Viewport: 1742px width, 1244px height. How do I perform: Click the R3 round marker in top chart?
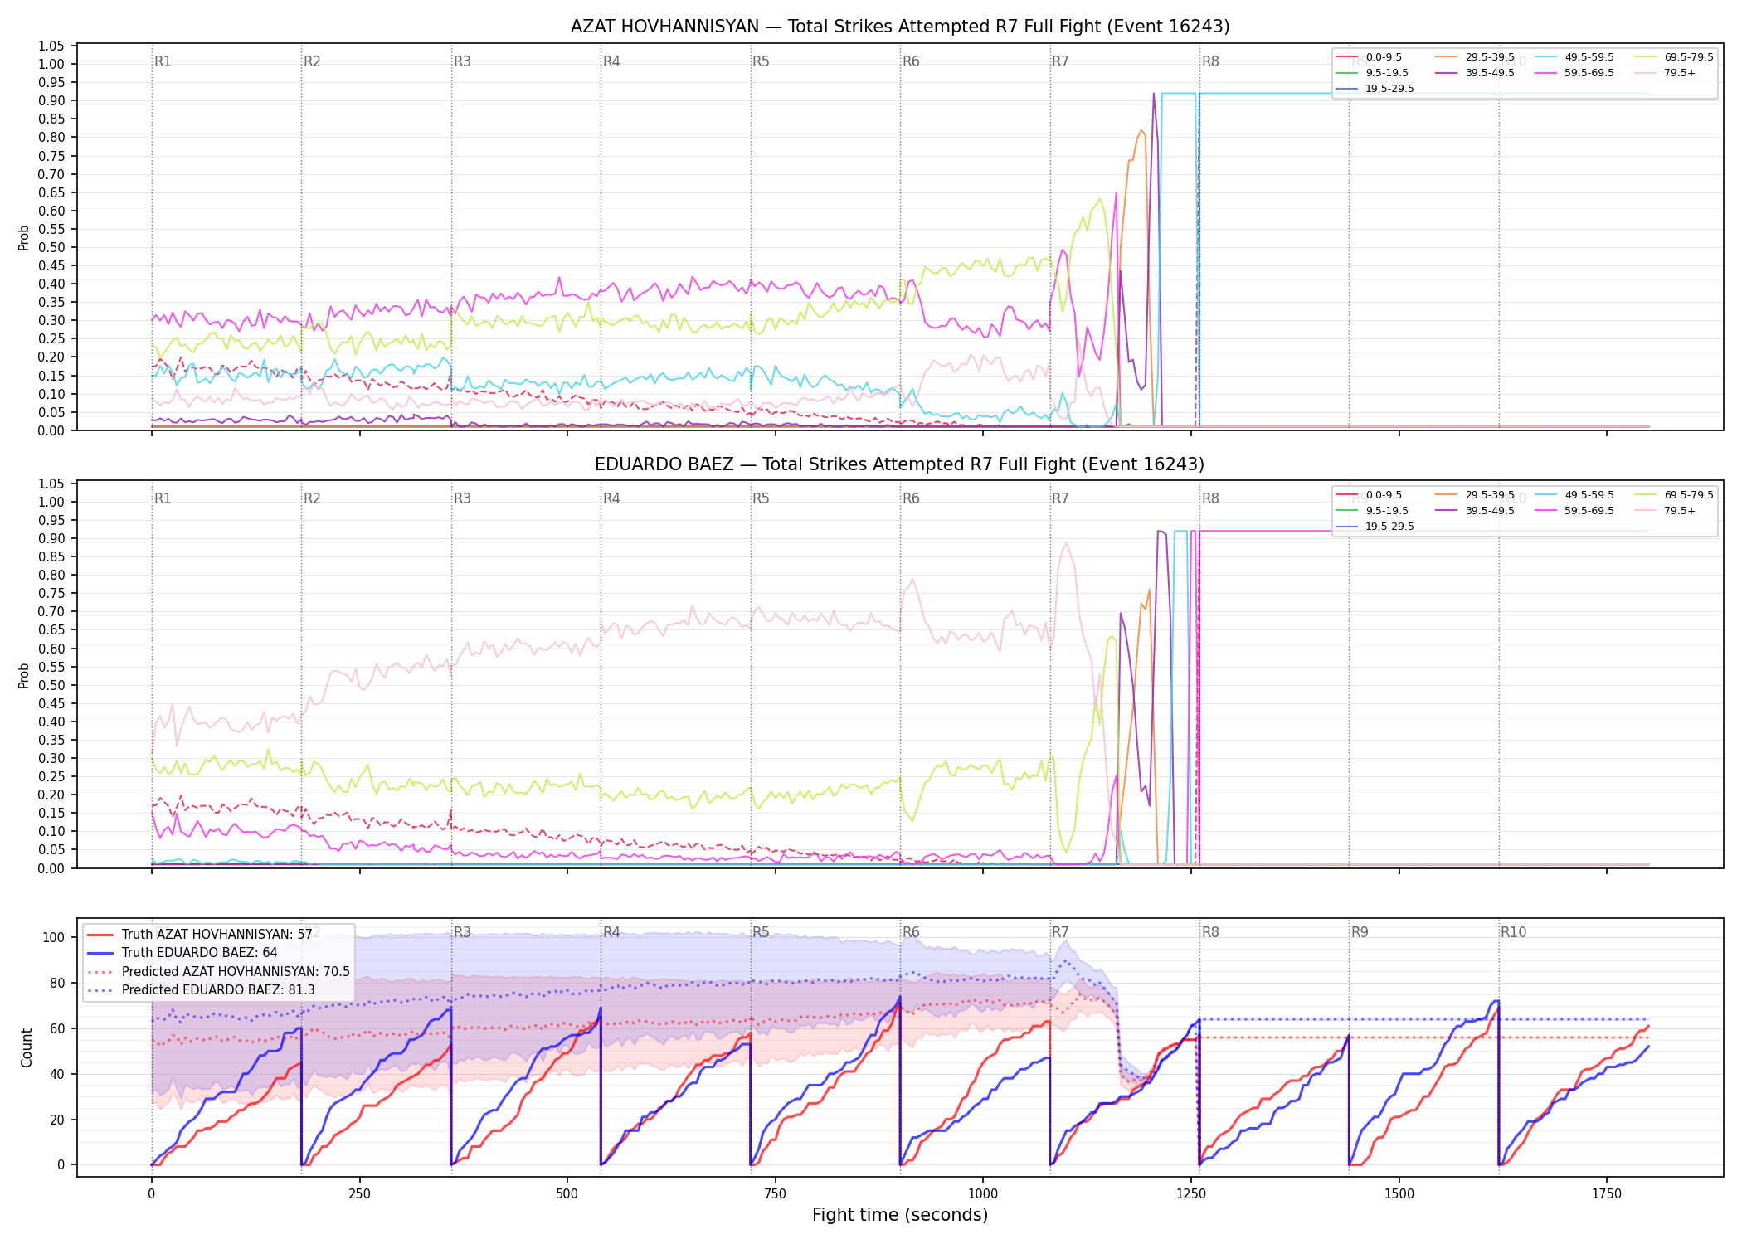(462, 61)
